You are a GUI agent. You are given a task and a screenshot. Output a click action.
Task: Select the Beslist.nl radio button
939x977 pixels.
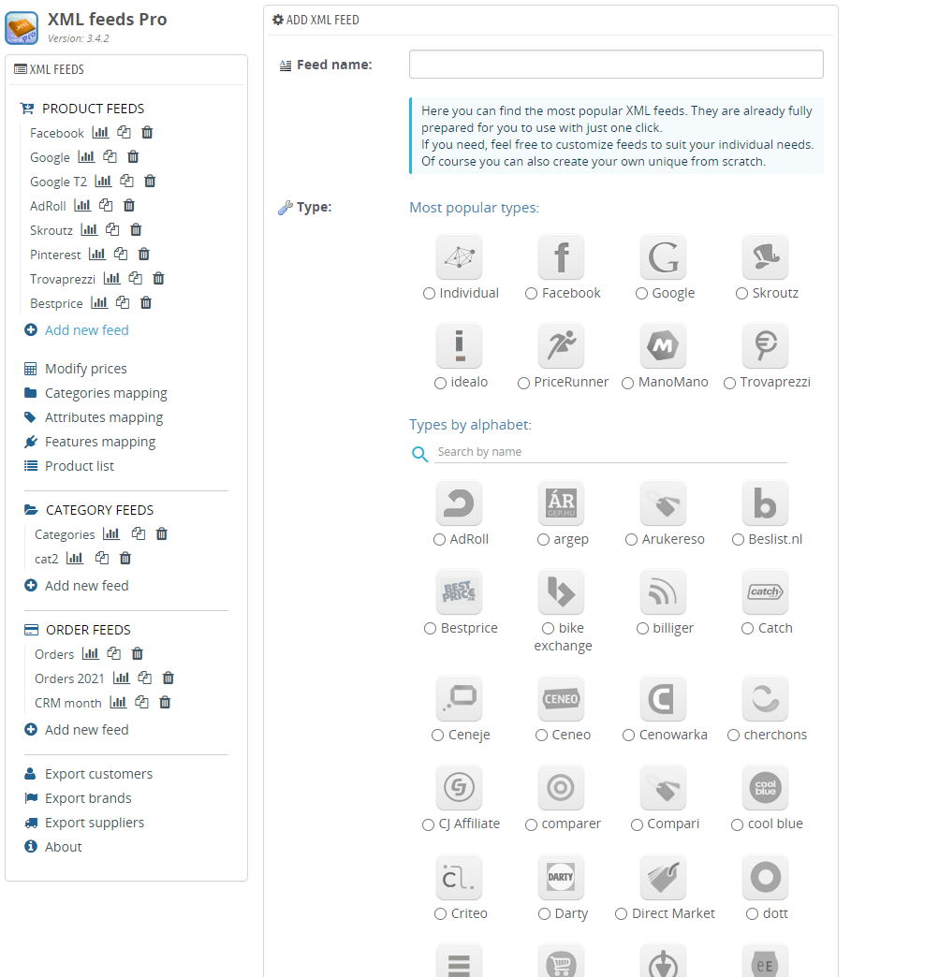739,540
